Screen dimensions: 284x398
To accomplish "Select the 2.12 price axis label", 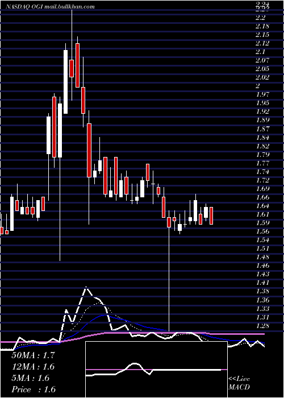I will [x=262, y=43].
